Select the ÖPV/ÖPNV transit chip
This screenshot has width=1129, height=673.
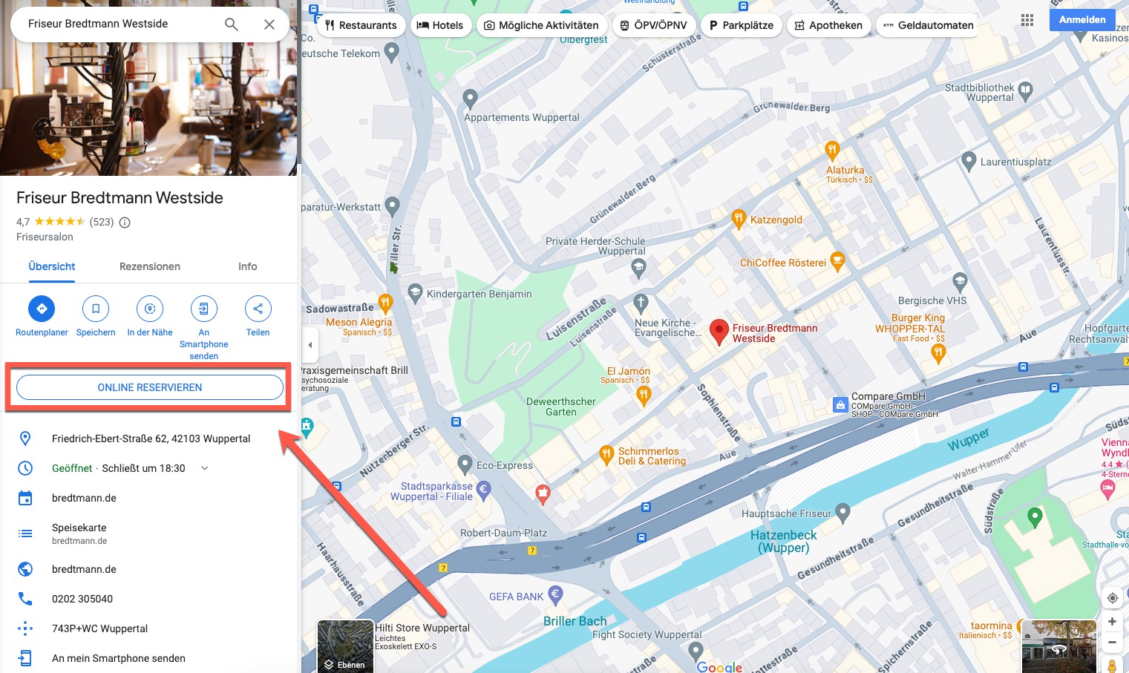[x=654, y=25]
